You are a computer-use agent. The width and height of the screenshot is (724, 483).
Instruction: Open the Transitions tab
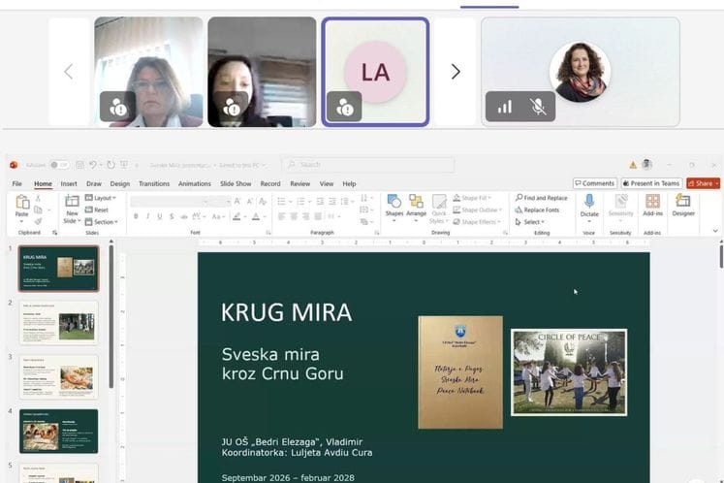pyautogui.click(x=154, y=183)
